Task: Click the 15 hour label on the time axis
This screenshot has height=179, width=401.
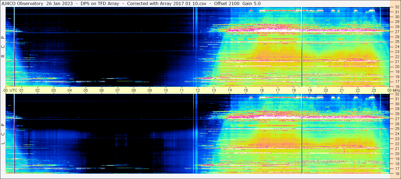Action: (246, 90)
